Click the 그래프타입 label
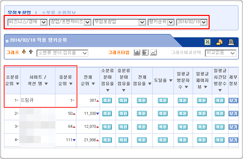 click(x=118, y=53)
